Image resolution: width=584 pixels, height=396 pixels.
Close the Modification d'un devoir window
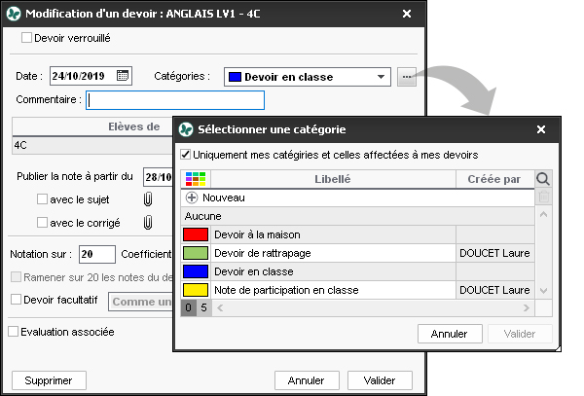407,14
